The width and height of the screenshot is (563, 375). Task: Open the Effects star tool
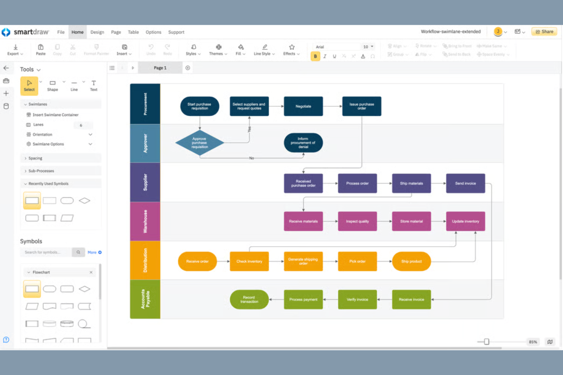(291, 50)
